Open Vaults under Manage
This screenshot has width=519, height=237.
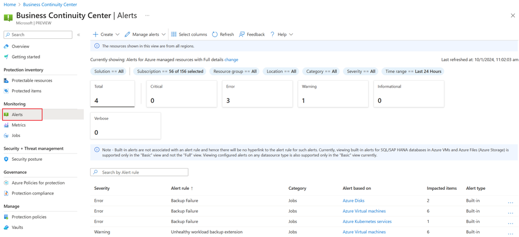(17, 228)
